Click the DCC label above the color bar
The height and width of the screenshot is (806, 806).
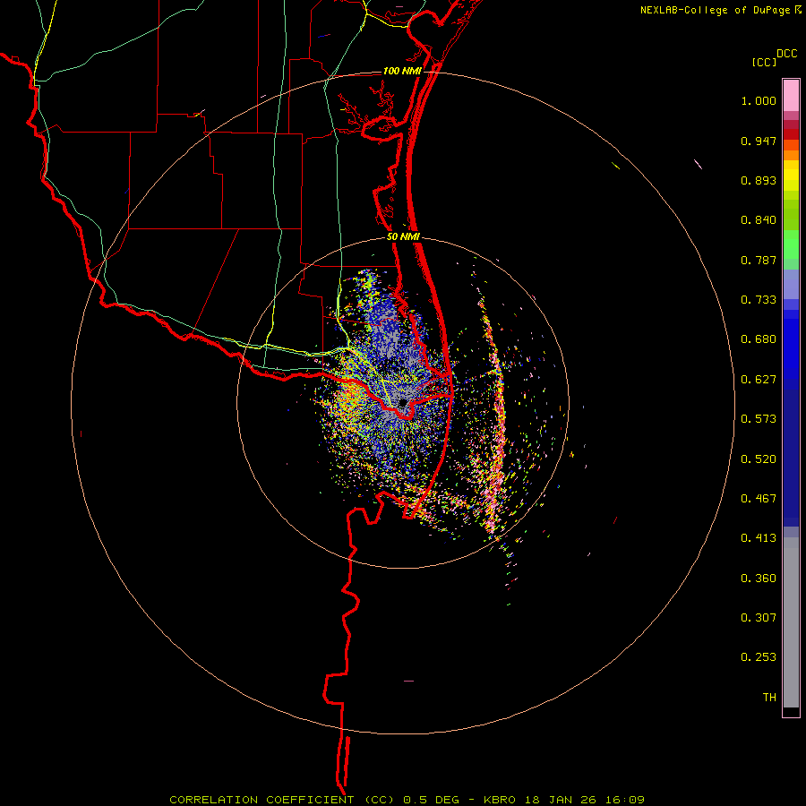pos(787,54)
